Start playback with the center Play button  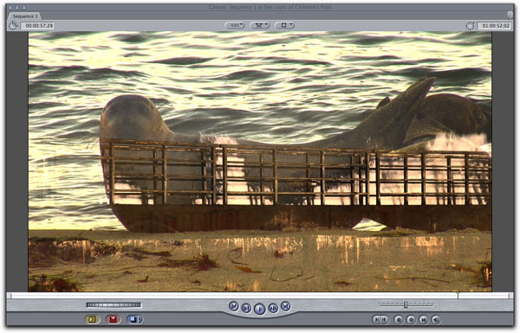(260, 309)
